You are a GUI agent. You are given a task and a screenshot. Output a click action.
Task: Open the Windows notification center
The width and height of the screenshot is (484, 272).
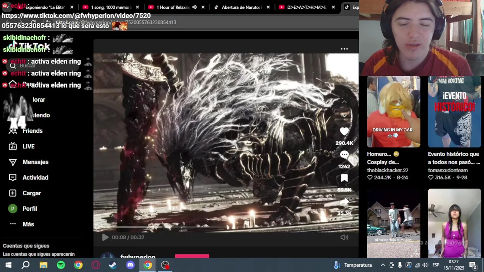[x=473, y=265]
